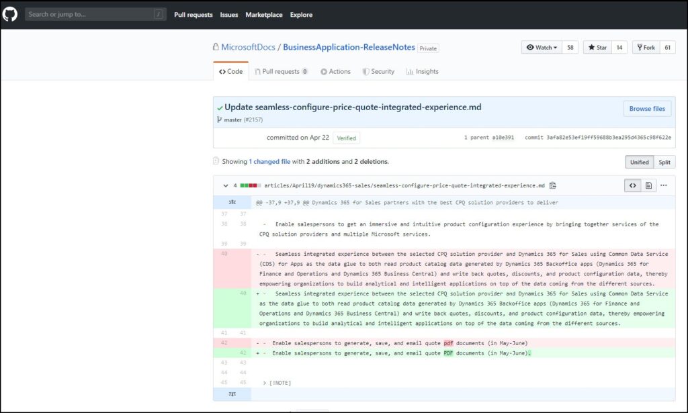Switch diff view to Split
Image resolution: width=688 pixels, height=413 pixels.
coord(664,162)
